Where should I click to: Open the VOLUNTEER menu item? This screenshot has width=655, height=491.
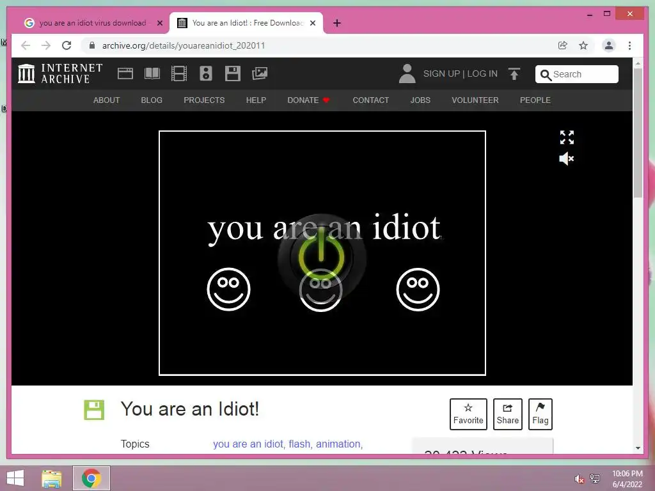tap(475, 100)
